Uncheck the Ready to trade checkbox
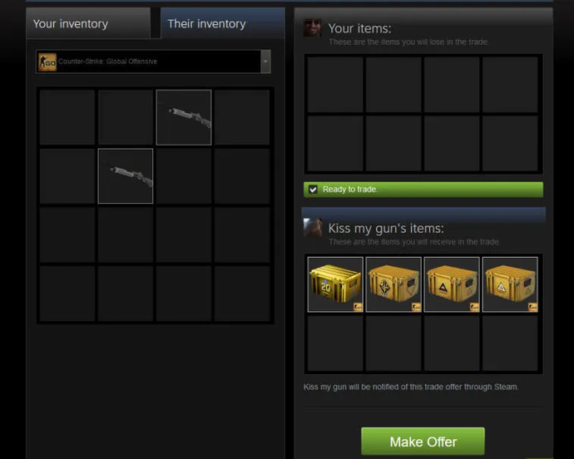The width and height of the screenshot is (574, 459). [x=313, y=190]
